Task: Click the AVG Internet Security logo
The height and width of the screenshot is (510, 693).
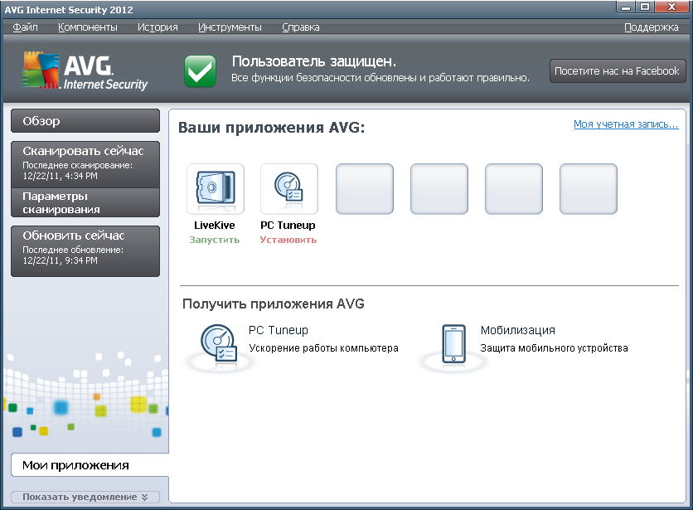Action: tap(85, 71)
